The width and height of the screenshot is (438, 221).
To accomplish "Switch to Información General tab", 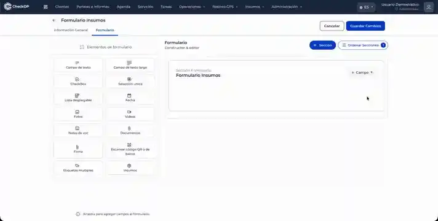I will pos(71,30).
